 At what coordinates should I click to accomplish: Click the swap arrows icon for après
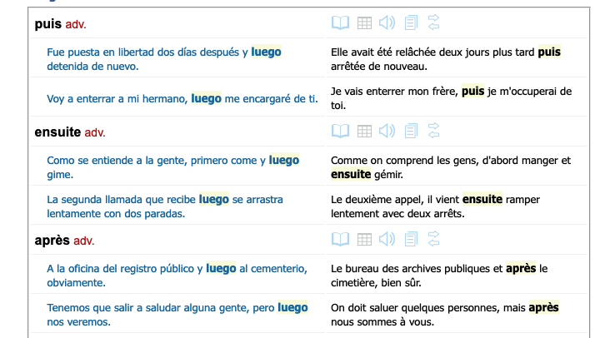pos(433,240)
